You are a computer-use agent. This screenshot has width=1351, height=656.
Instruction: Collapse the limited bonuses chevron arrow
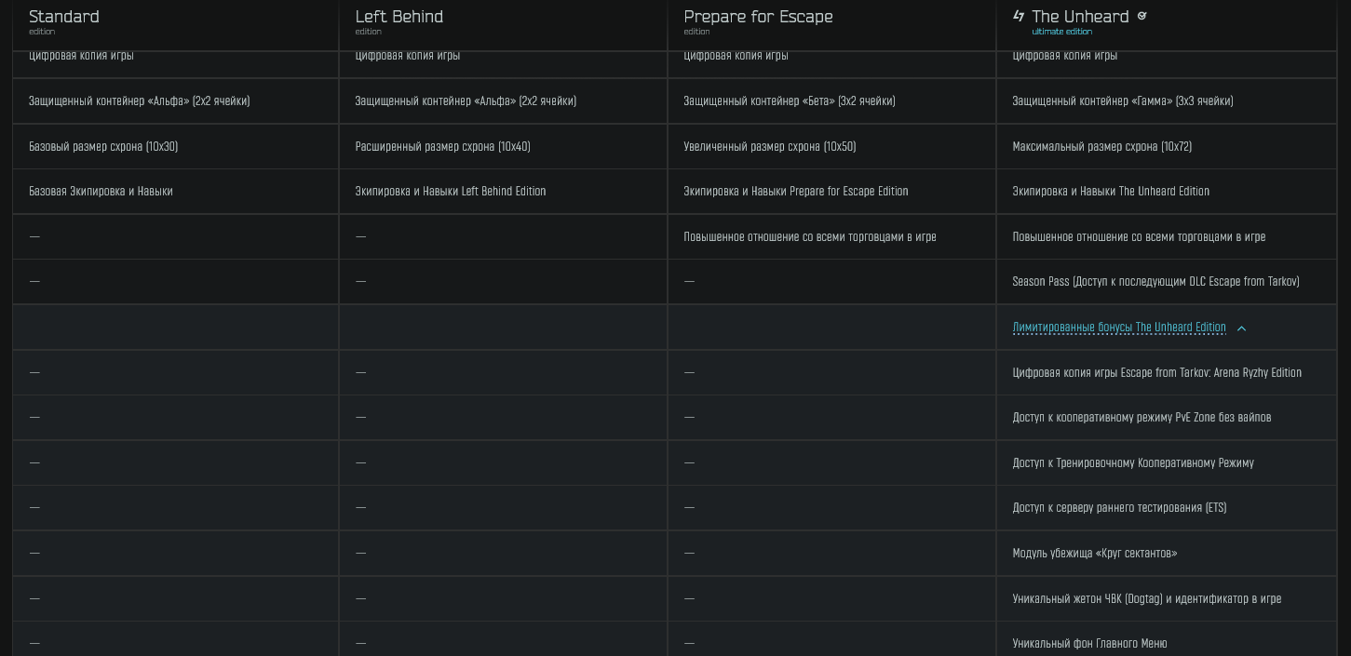coord(1241,328)
